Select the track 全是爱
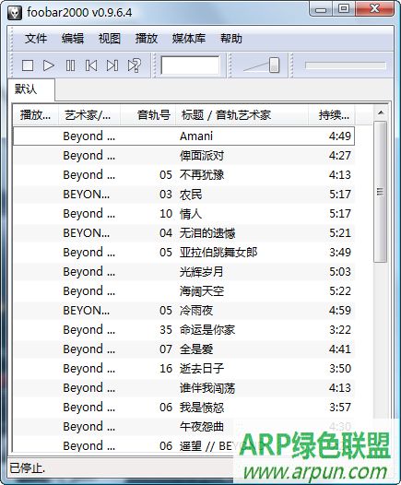401x485 pixels. click(183, 349)
